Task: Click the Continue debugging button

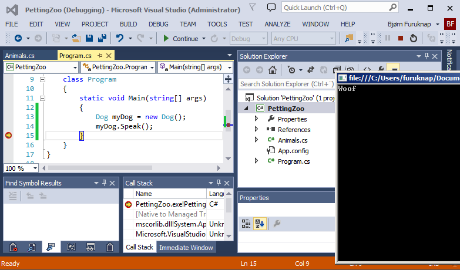Action: [181, 38]
